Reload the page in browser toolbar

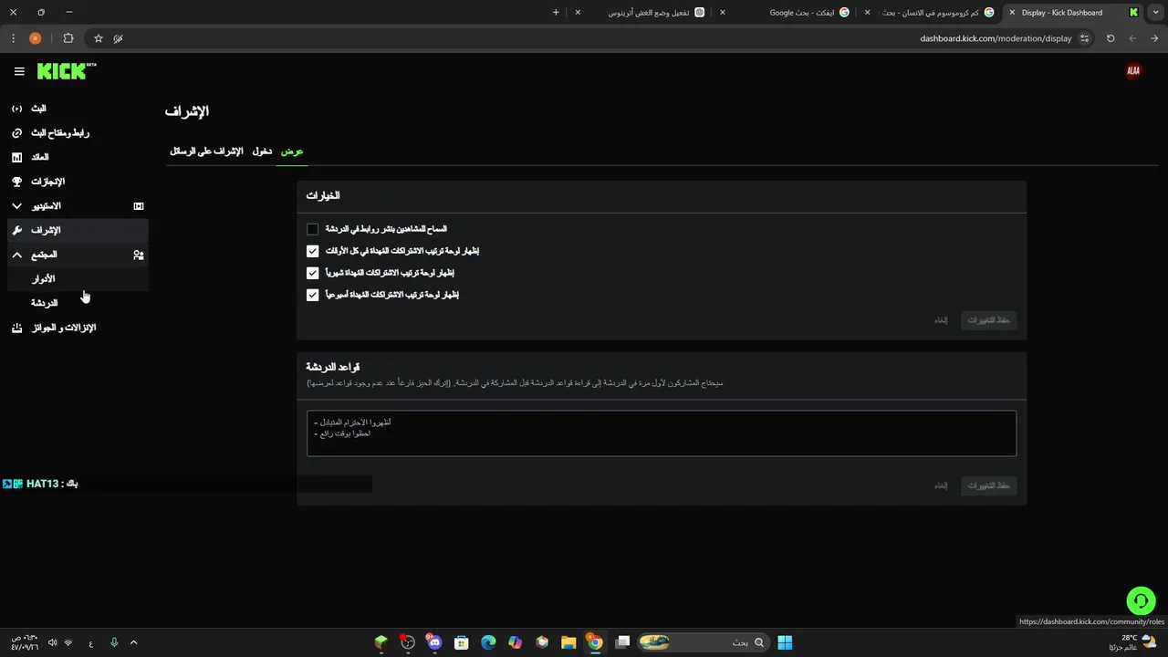pos(1111,38)
